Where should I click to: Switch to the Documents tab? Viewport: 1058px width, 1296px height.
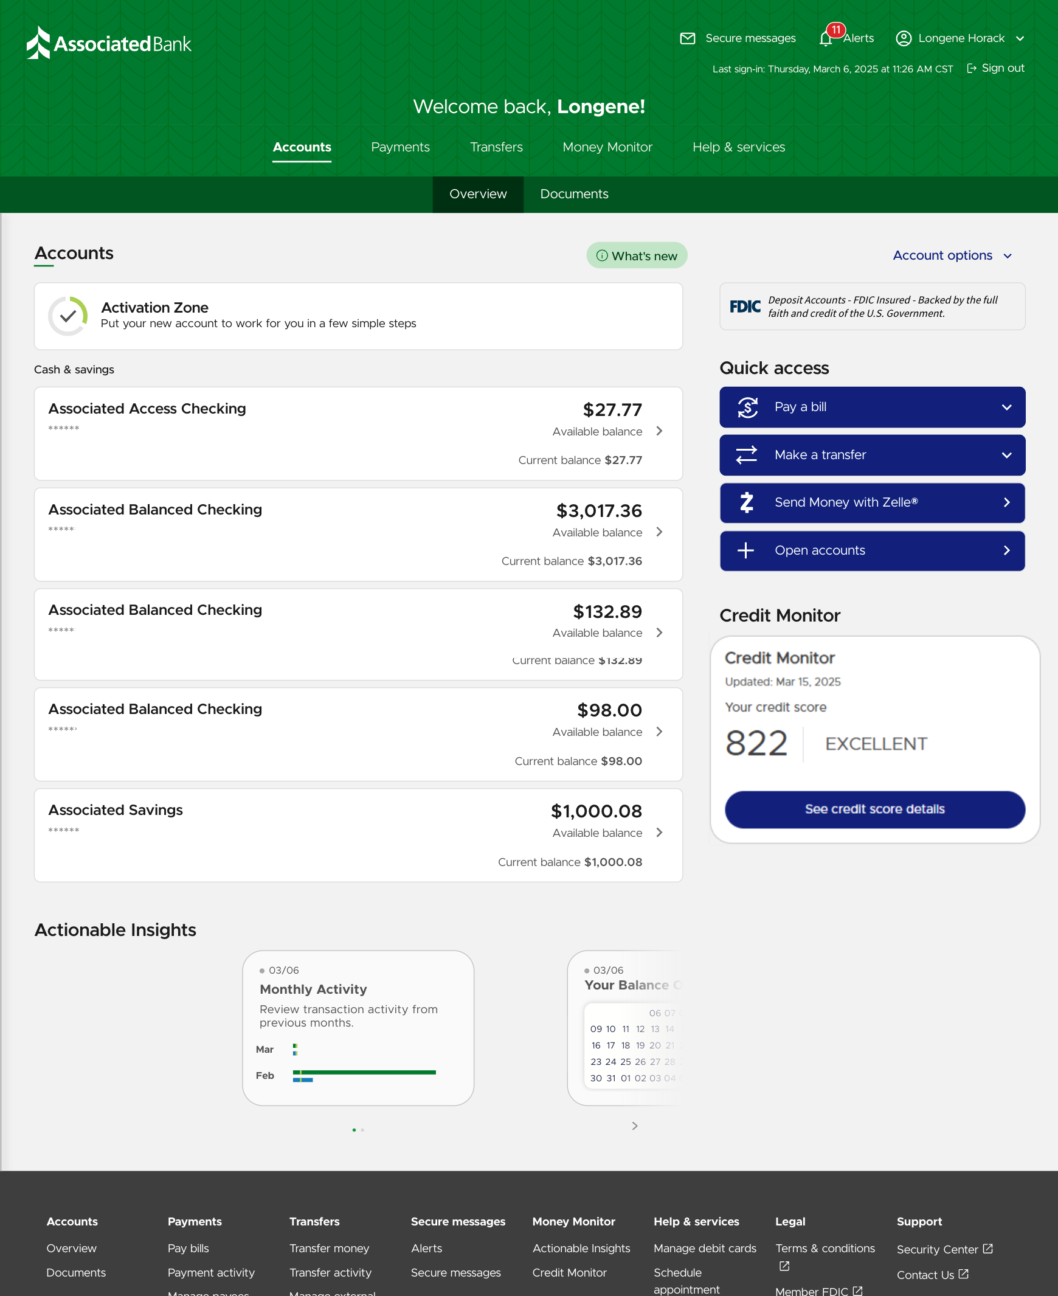point(573,194)
